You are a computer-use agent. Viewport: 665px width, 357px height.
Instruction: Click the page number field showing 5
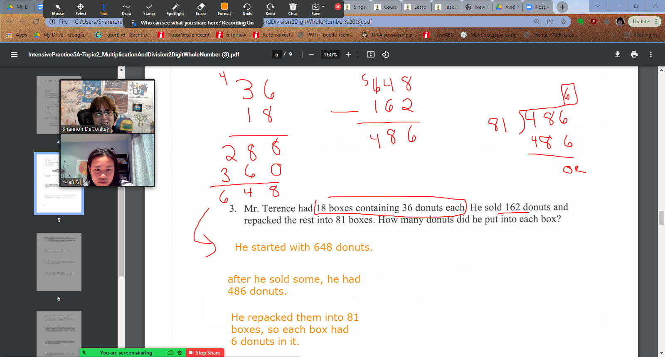(x=277, y=54)
